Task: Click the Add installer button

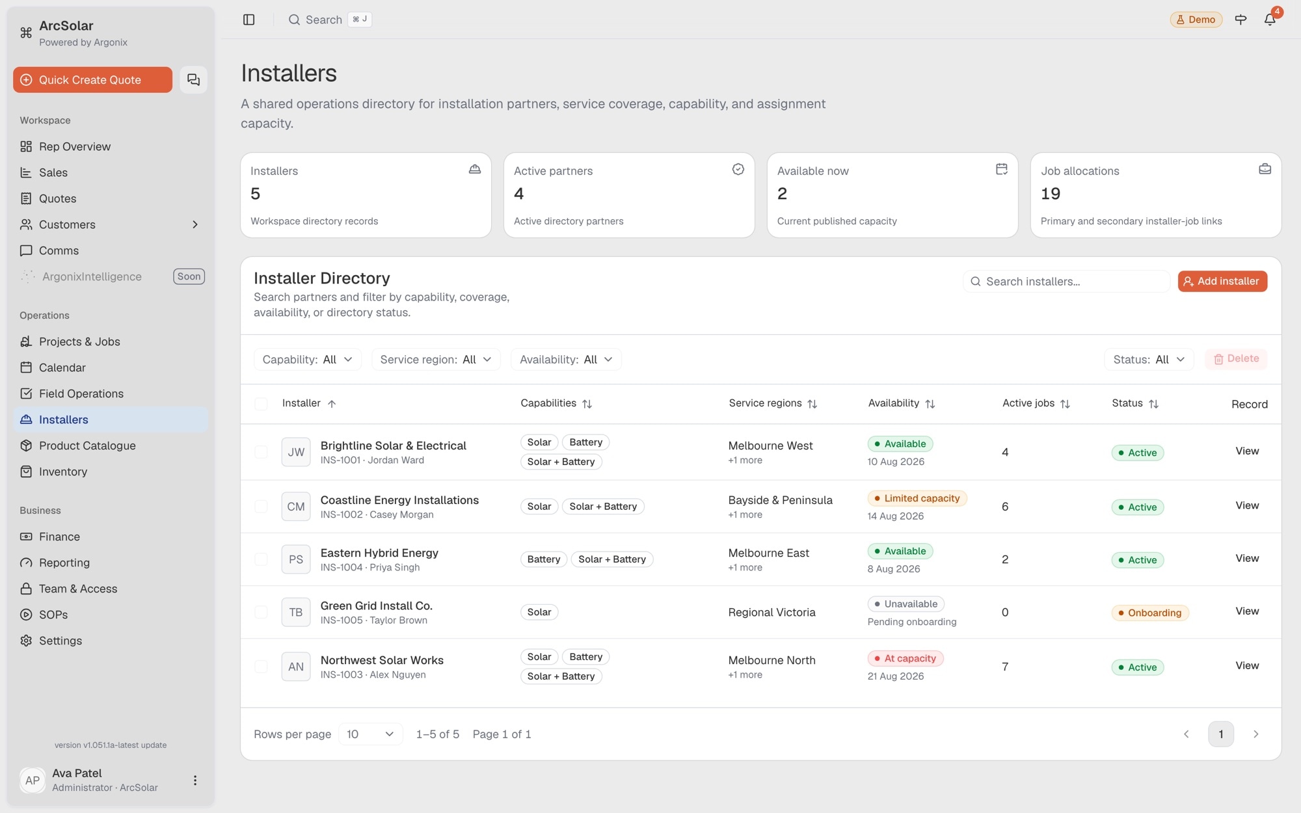Action: click(1222, 281)
